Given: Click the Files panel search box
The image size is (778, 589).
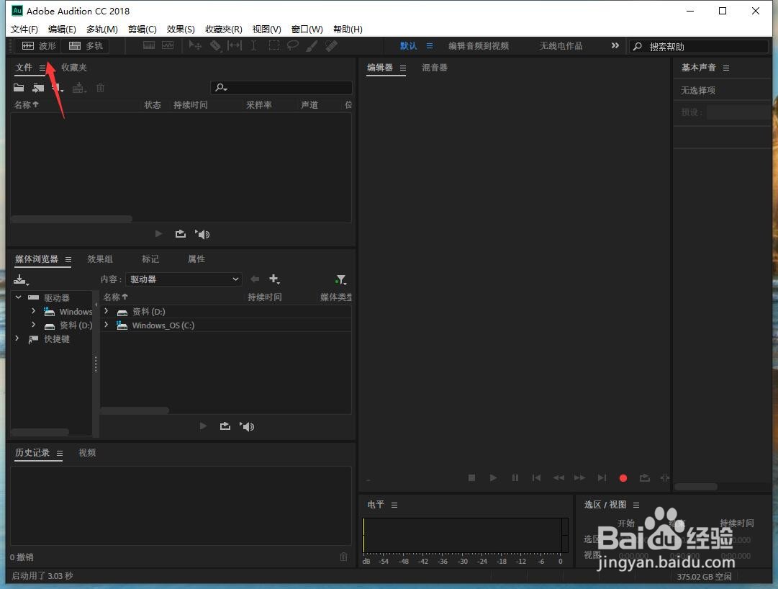Looking at the screenshot, I should (x=281, y=88).
